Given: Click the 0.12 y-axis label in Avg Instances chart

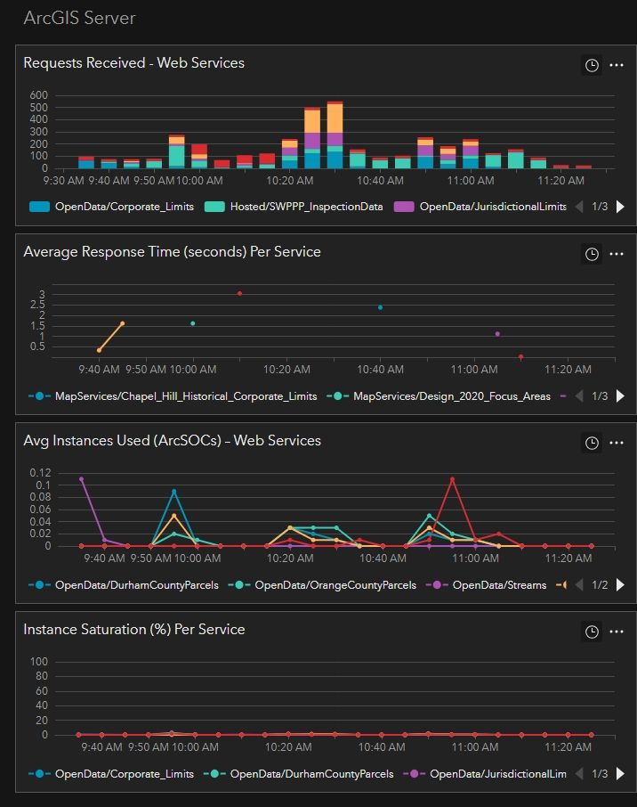Looking at the screenshot, I should pos(41,473).
